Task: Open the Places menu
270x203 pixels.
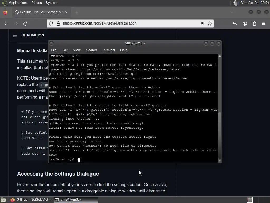Action: (x=36, y=3)
